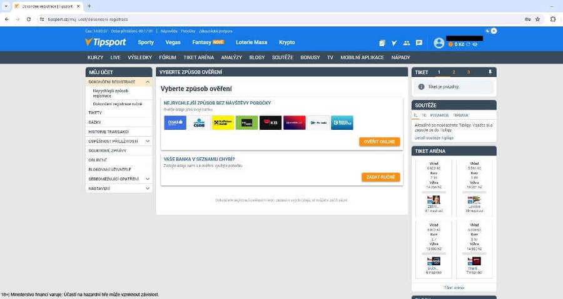Click the user profile avatar icon
The width and height of the screenshot is (563, 299).
tap(439, 43)
